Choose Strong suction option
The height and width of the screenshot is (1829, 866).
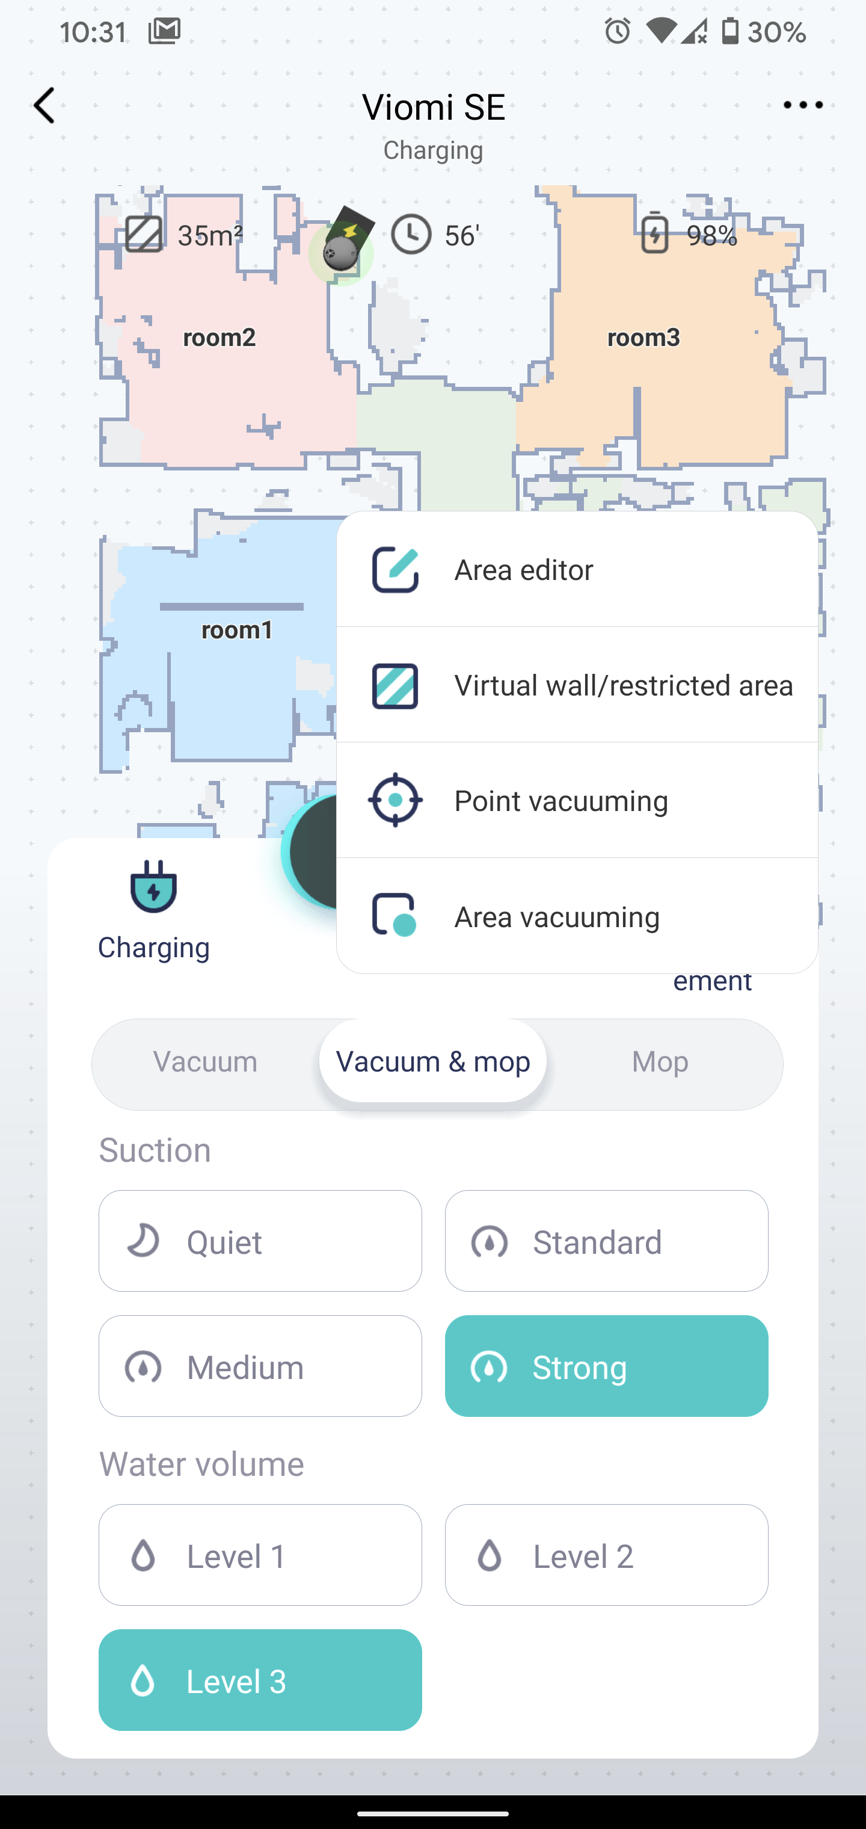pos(606,1366)
